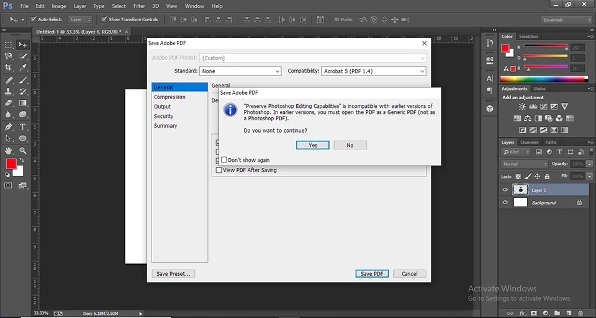The width and height of the screenshot is (596, 318).
Task: Select the Blur tool
Action: (x=8, y=114)
